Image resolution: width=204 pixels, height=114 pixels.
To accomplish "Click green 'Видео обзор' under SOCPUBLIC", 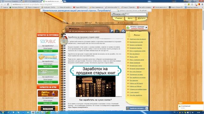I will click(x=48, y=51).
